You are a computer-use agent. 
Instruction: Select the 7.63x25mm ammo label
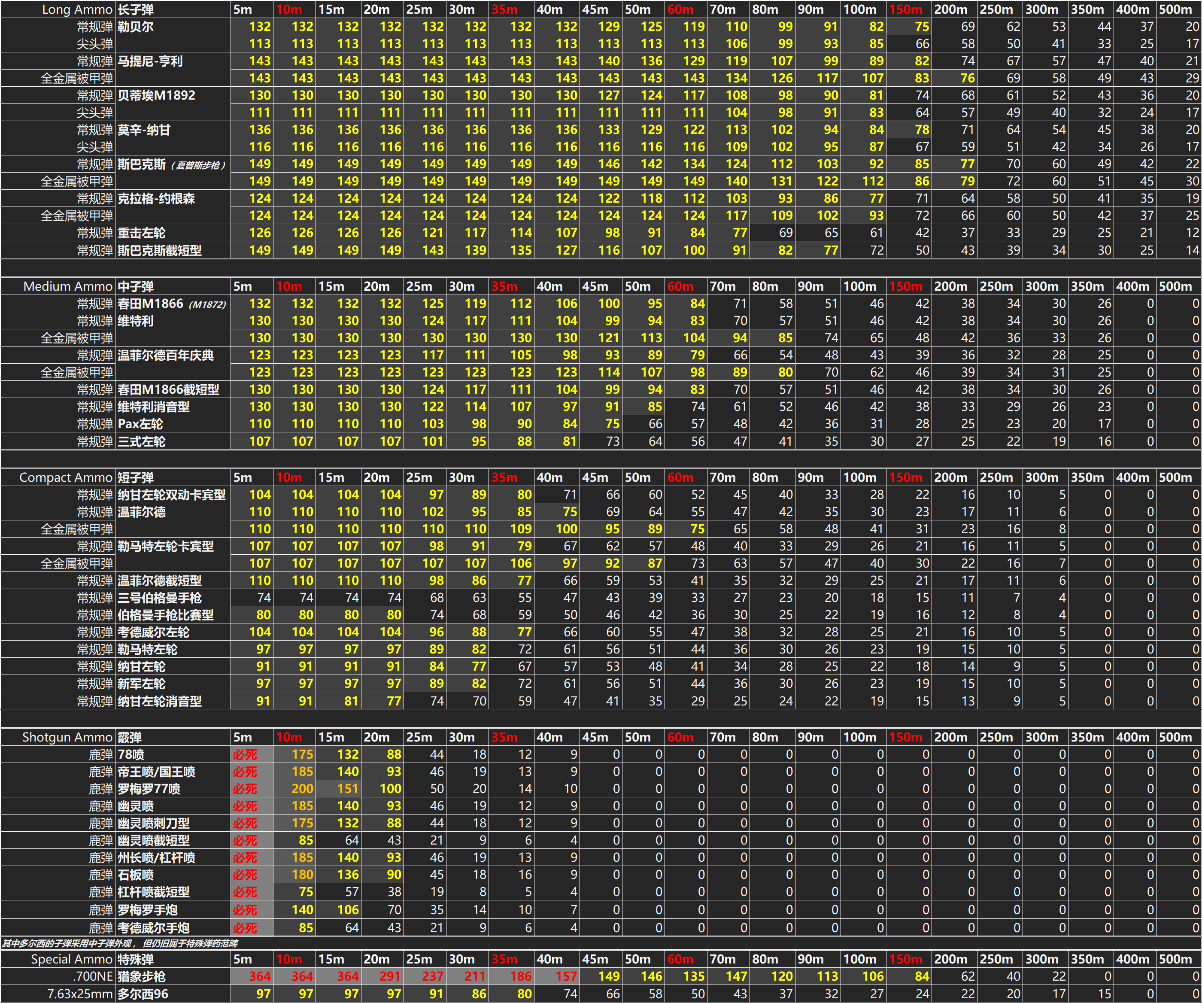click(x=80, y=994)
